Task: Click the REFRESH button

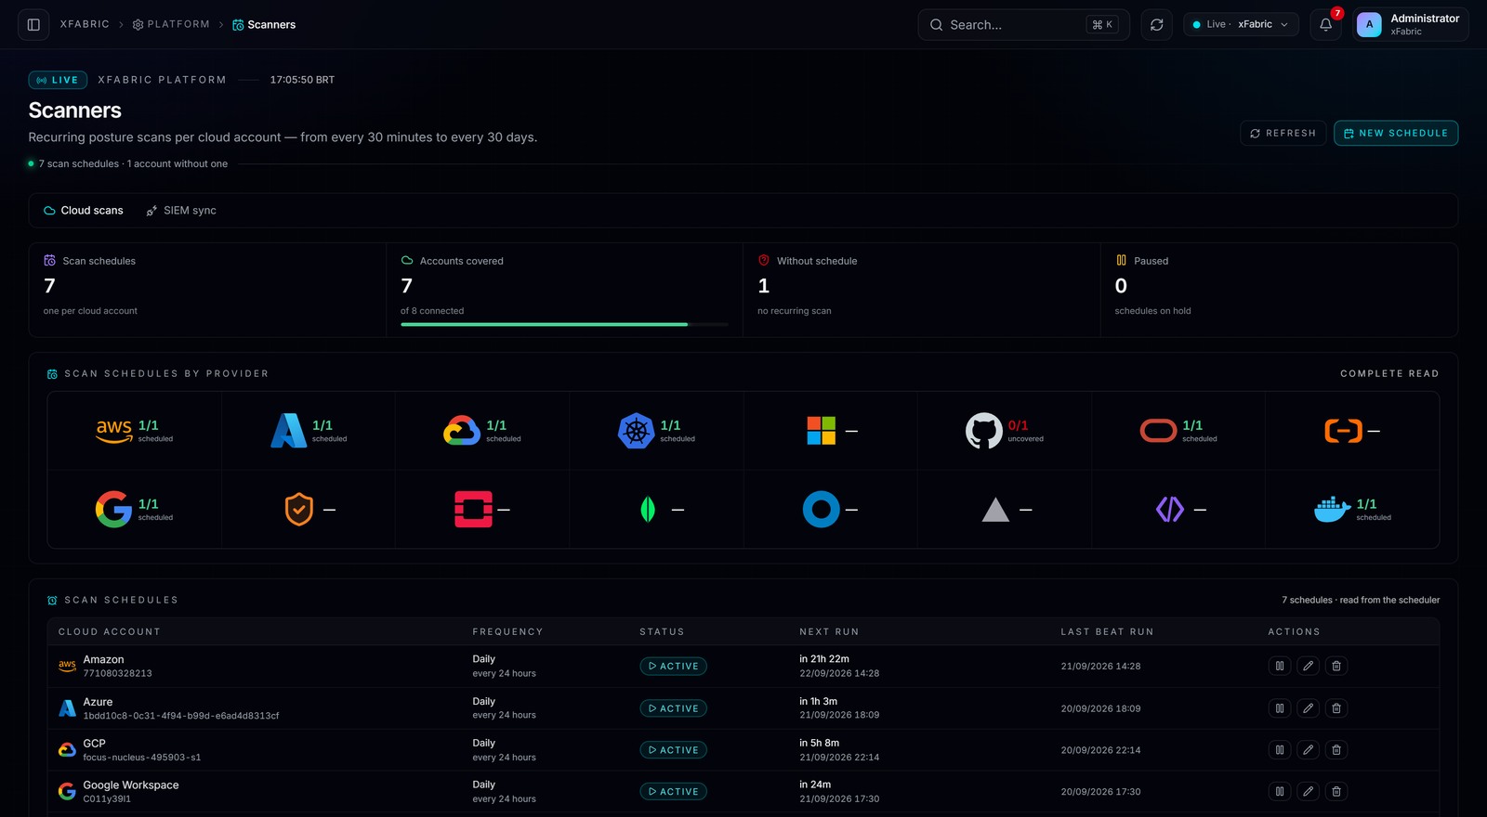Action: [x=1283, y=134]
